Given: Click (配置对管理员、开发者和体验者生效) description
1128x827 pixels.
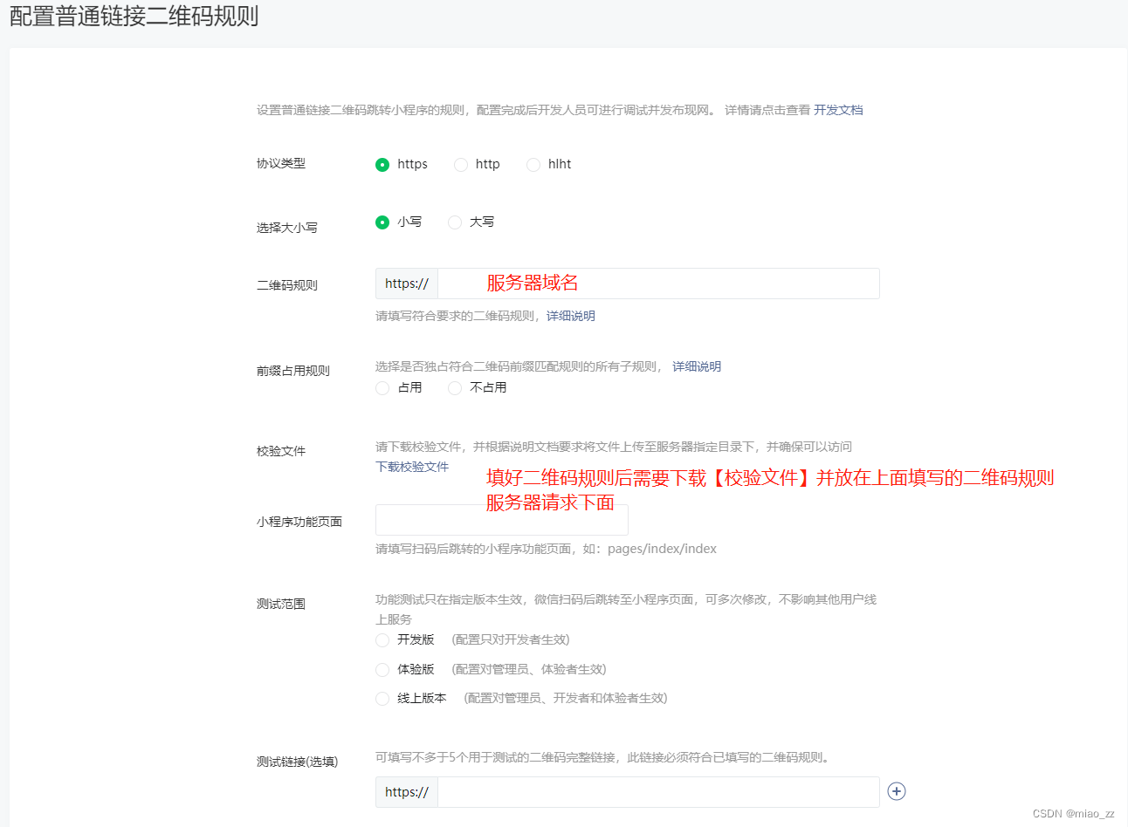Looking at the screenshot, I should (566, 698).
